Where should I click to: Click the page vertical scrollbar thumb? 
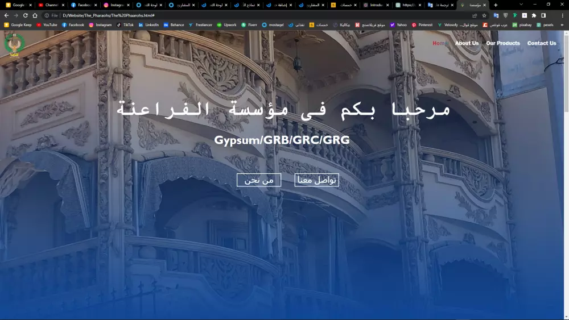point(566,73)
